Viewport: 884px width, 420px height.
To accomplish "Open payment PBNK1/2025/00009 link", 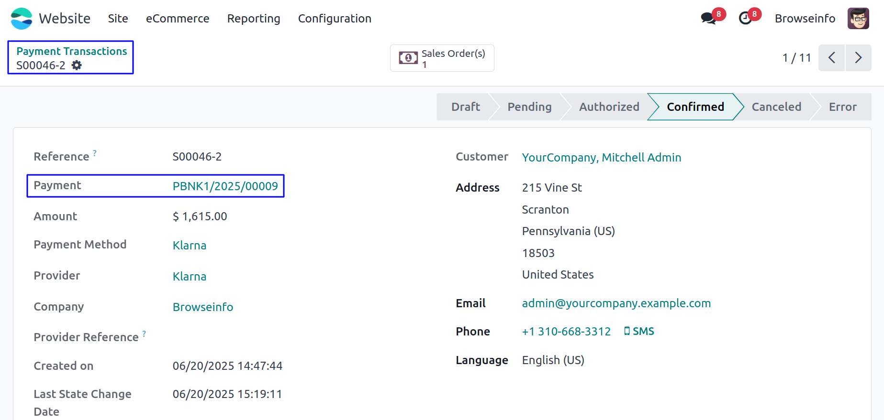I will point(225,186).
